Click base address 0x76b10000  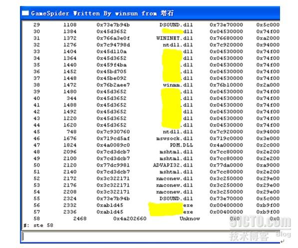[226, 85]
